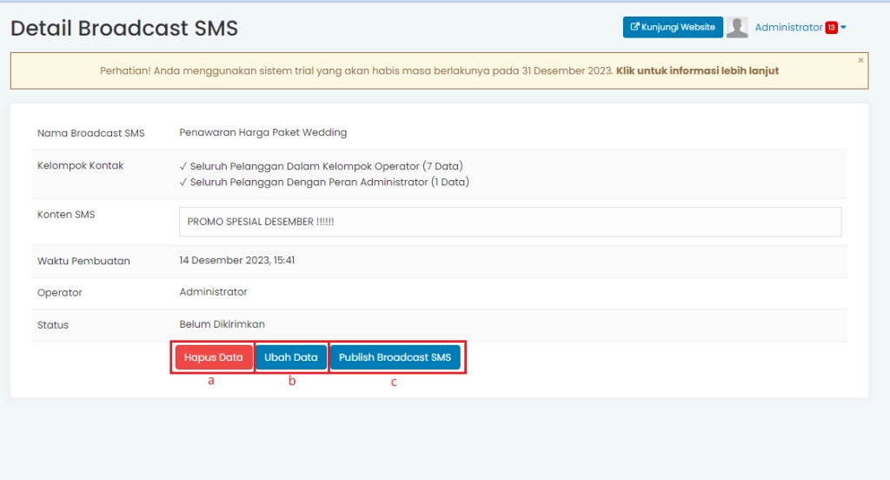This screenshot has height=480, width=890.
Task: Follow the Klik untuk informasi lebih lanjut link
Action: coord(697,71)
